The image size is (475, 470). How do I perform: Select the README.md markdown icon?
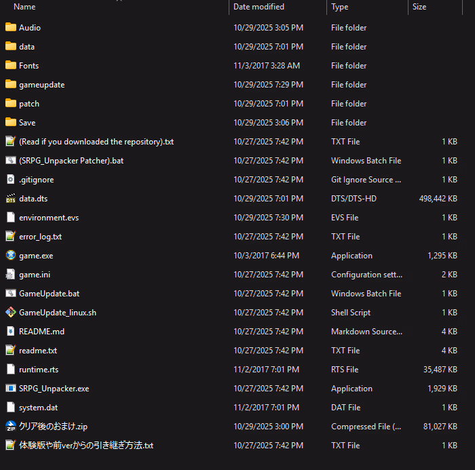(10, 332)
